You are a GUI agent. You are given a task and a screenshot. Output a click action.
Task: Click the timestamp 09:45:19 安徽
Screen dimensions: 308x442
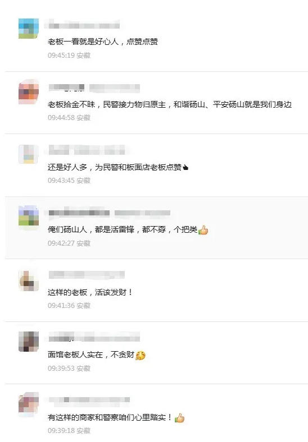point(69,55)
